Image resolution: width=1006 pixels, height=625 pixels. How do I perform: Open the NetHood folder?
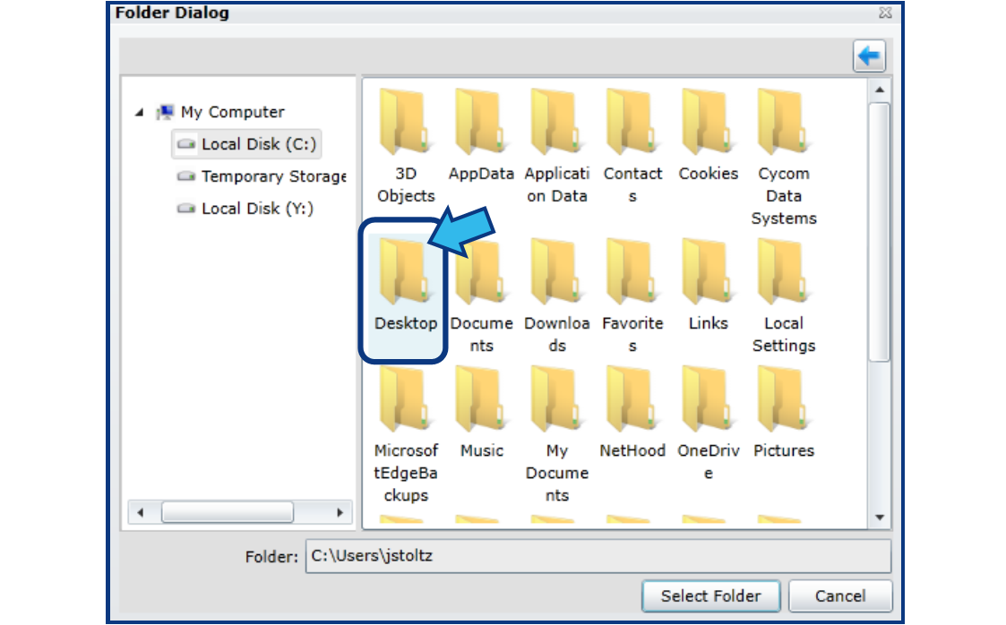[632, 403]
